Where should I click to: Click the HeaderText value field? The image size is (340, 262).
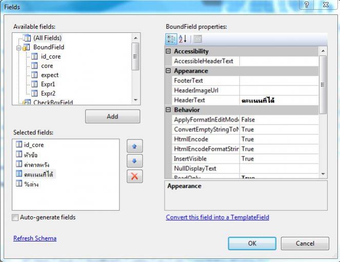279,100
